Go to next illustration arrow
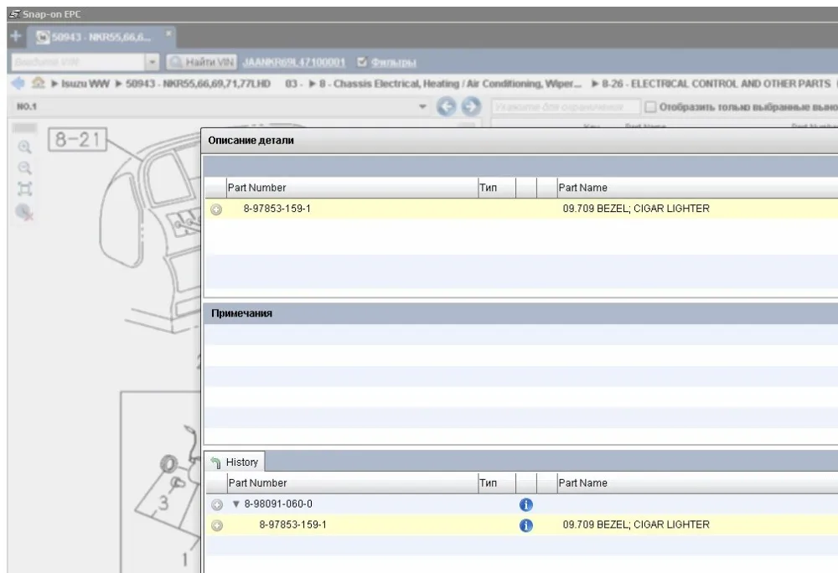The height and width of the screenshot is (573, 838). point(470,106)
